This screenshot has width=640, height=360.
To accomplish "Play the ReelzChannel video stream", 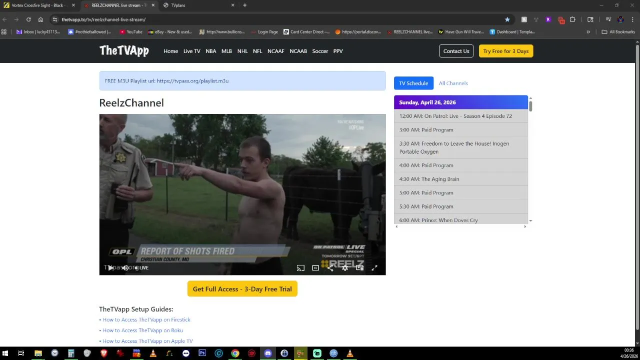I will [x=110, y=268].
